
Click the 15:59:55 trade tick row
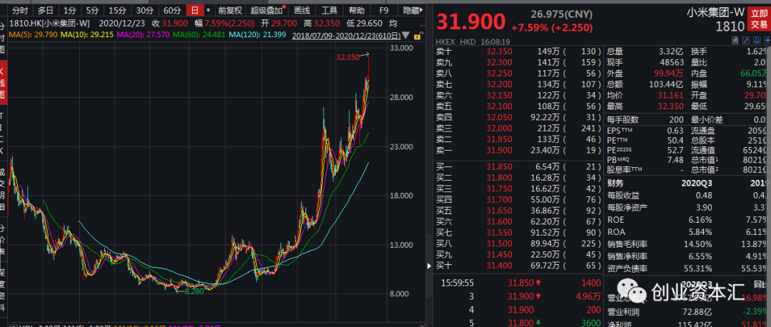coord(519,283)
